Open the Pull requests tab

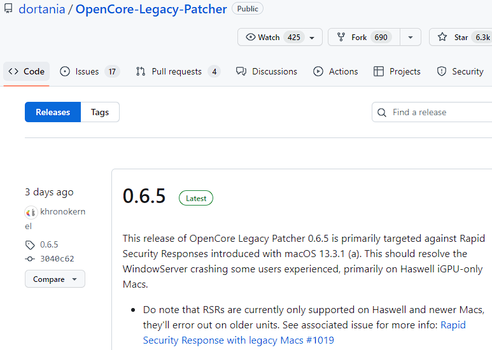point(178,71)
